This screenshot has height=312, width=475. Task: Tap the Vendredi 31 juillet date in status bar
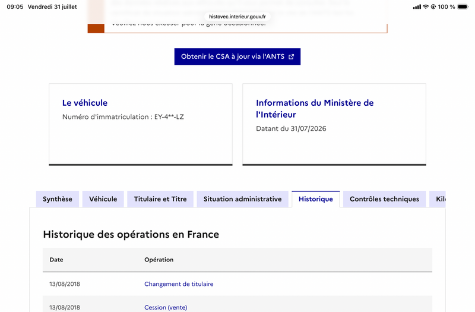click(x=52, y=7)
